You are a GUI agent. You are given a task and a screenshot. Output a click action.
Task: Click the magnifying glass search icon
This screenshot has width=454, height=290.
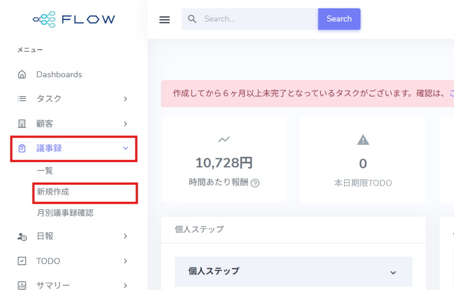point(192,19)
